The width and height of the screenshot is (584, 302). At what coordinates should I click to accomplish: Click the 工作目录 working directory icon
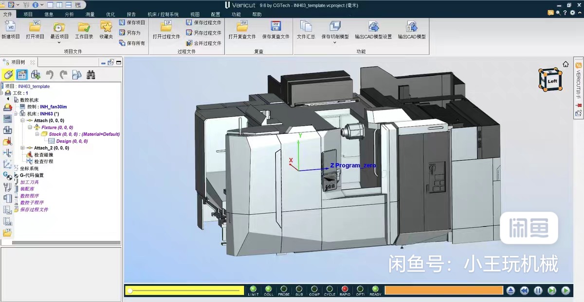(84, 27)
